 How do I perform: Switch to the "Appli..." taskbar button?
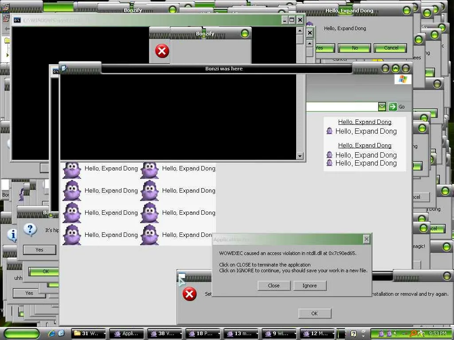pos(127,334)
